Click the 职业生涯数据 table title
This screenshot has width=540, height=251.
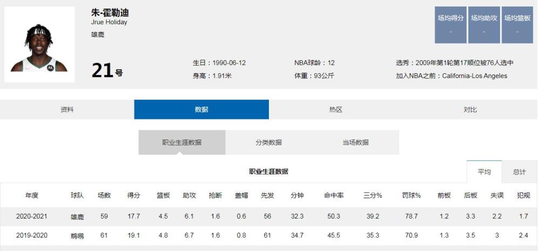click(268, 172)
